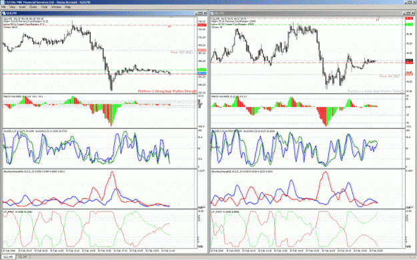Image resolution: width=417 pixels, height=260 pixels.
Task: Click the green price label on GLD chart scale
Action: click(x=202, y=70)
